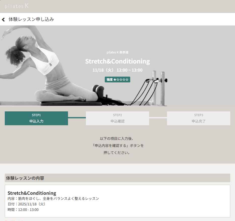Image resolution: width=235 pixels, height=221 pixels.
Task: Click the 強度 intensity rating badge
Action: [117, 80]
